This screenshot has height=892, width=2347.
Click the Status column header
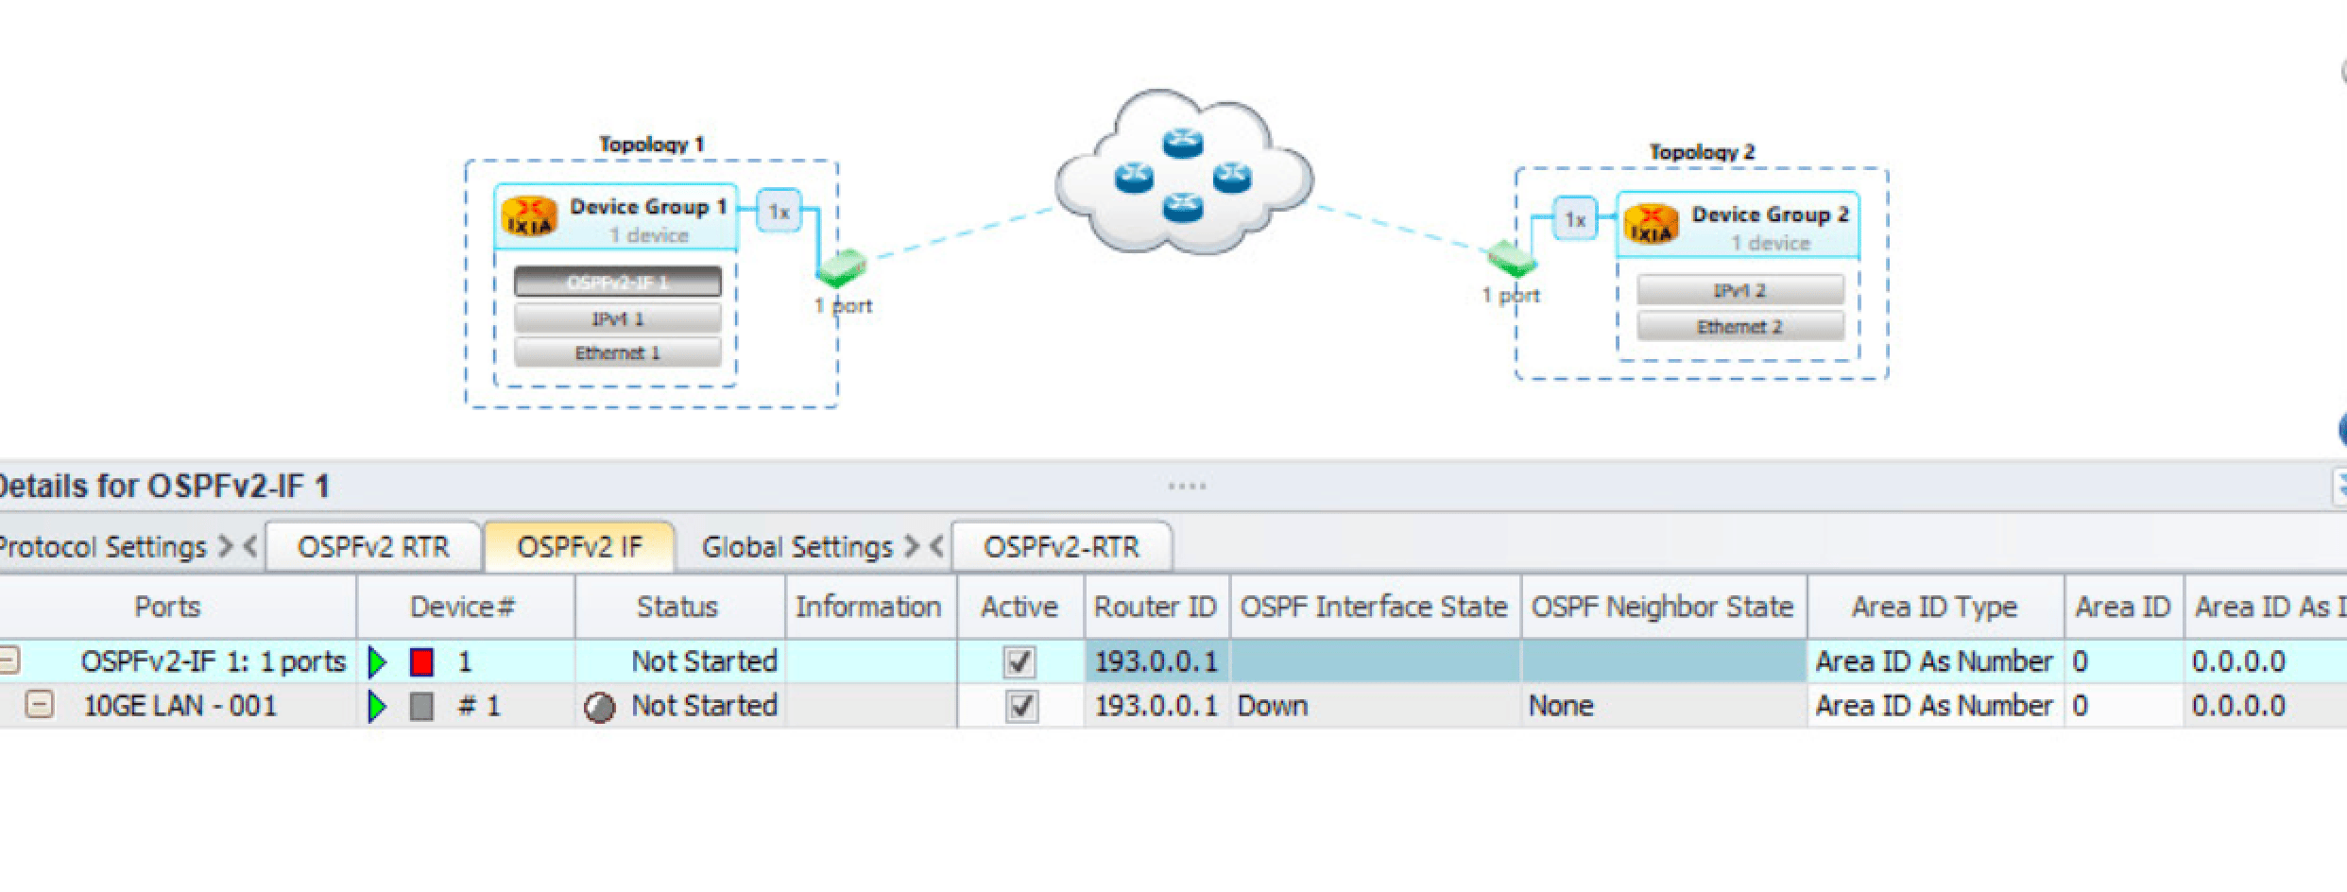pos(678,607)
